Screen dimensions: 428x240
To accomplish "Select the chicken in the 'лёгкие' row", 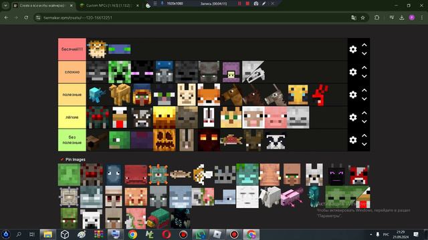I will pos(120,117).
